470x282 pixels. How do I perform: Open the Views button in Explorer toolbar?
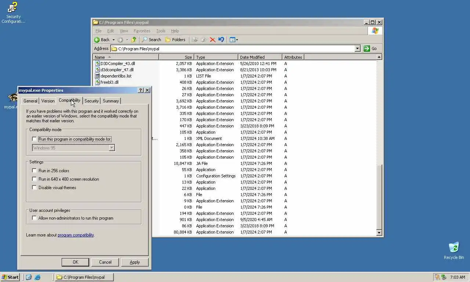[x=234, y=40]
